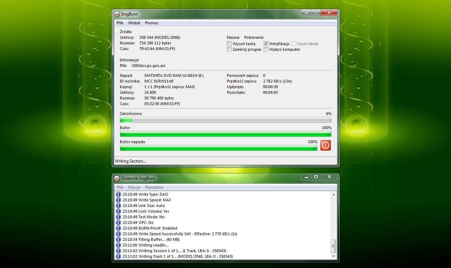Viewport: 451px width, 268px height.
Task: Open the Edycja menu in log window
Action: (x=134, y=187)
